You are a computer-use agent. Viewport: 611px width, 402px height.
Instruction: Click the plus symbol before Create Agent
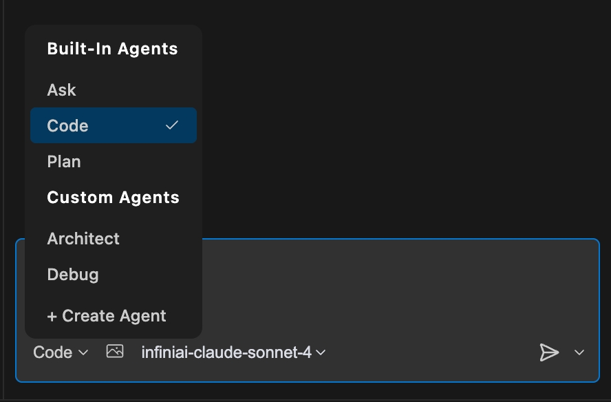[52, 317]
